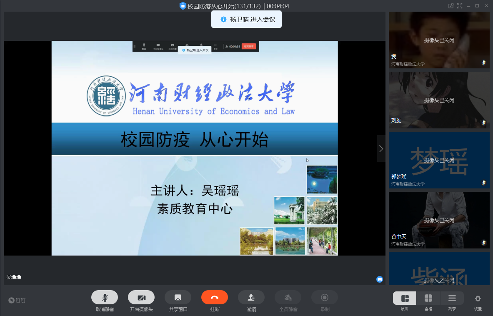
Task: Click info icon in join notification
Action: point(223,20)
